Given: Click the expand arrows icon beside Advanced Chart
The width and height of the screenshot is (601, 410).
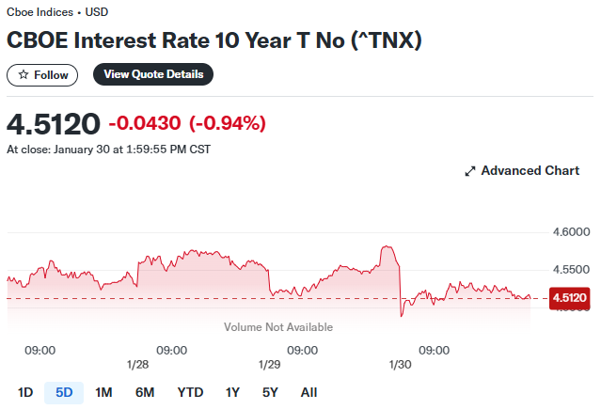Looking at the screenshot, I should (470, 171).
